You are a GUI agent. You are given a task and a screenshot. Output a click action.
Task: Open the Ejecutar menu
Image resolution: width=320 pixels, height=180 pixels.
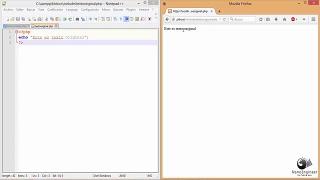[x=118, y=9]
